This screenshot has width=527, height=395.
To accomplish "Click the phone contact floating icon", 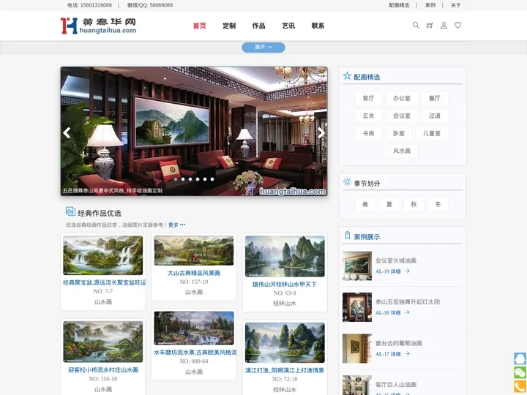I will 520,387.
